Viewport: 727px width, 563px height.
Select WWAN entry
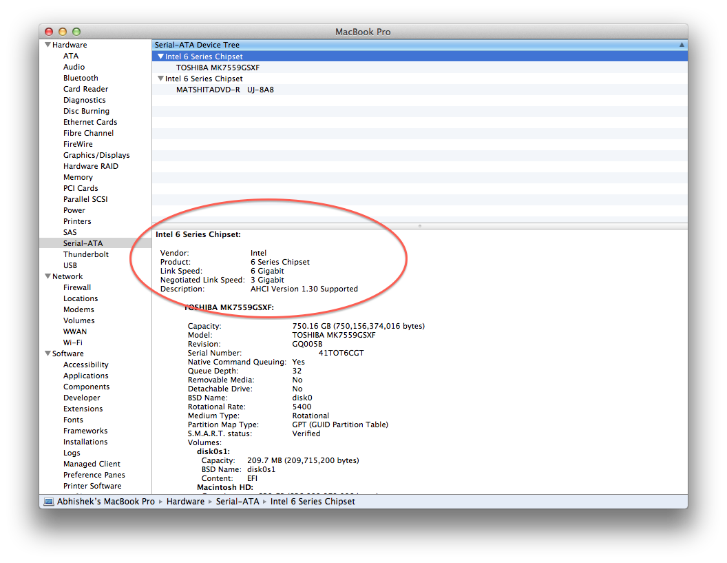(74, 331)
